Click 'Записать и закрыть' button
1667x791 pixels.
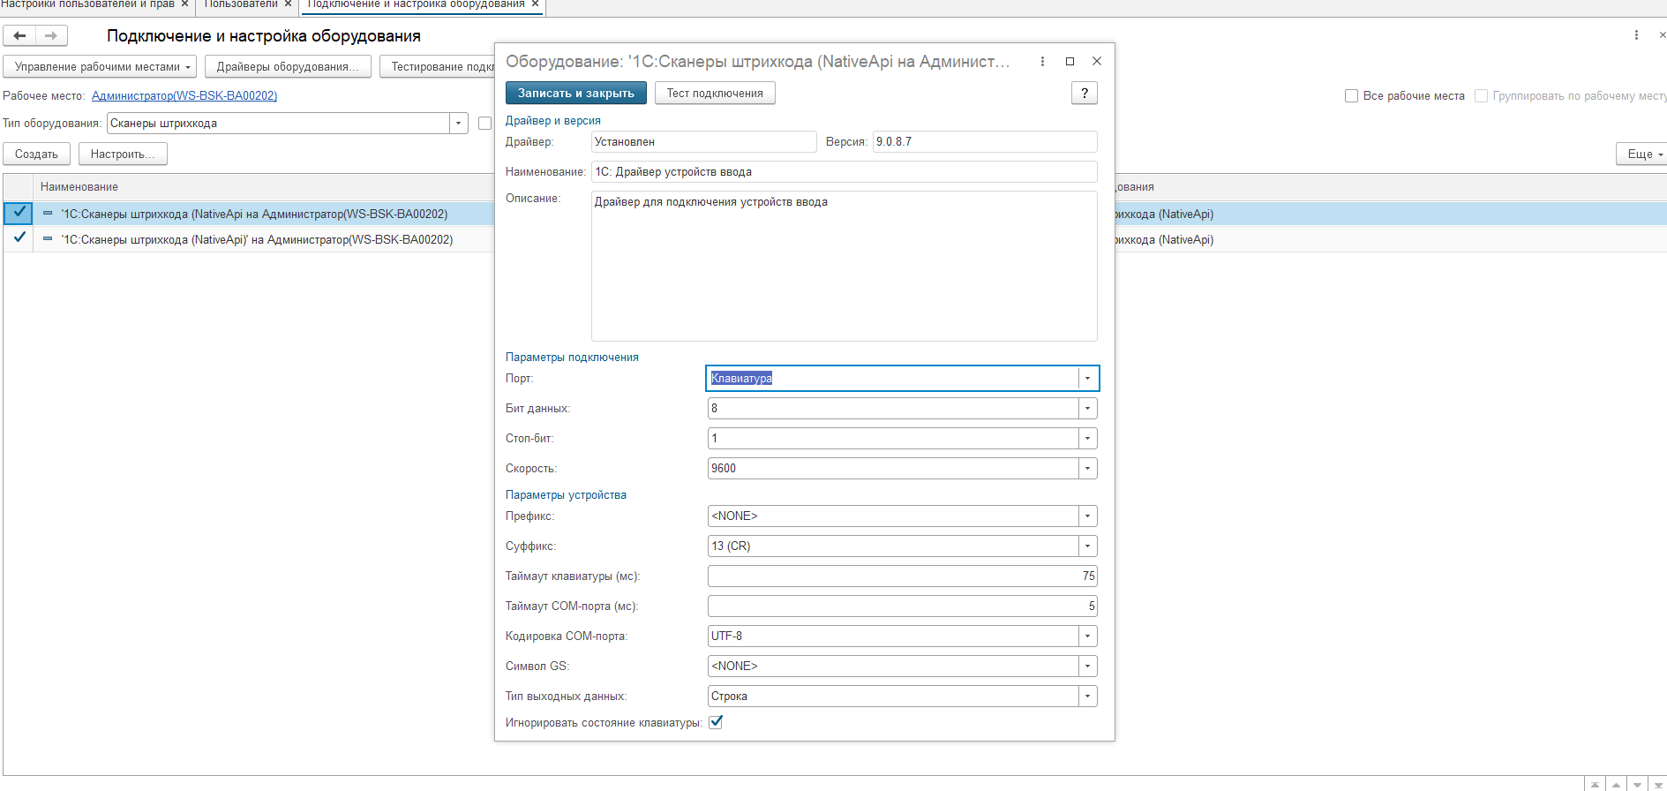pyautogui.click(x=576, y=94)
